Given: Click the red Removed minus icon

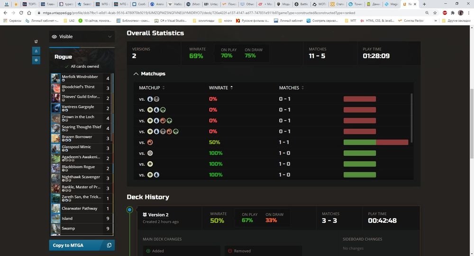Looking at the screenshot, I should (x=230, y=251).
